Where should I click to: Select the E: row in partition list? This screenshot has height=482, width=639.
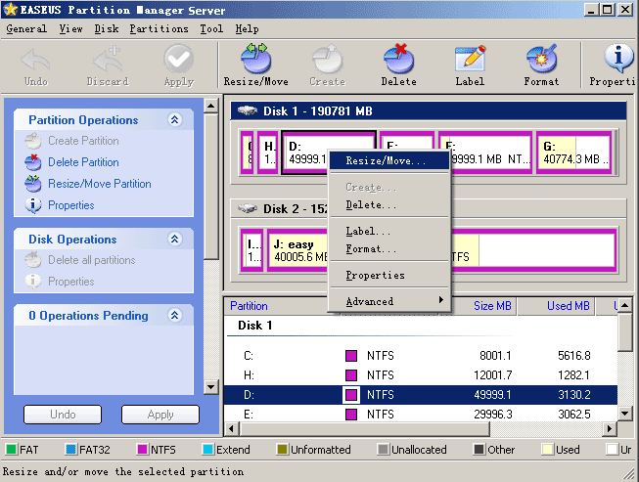point(421,415)
